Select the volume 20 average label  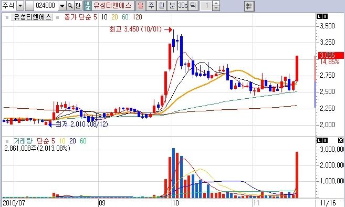tap(72, 141)
